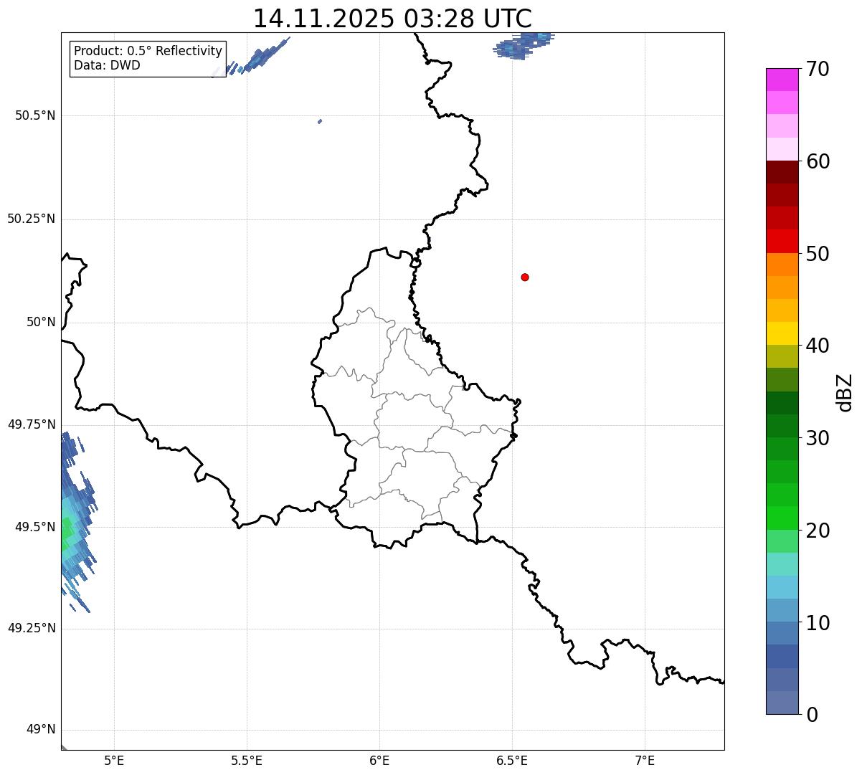Click the latitude label "49.5°N"
Viewport: 862px width, 775px height.
click(35, 527)
